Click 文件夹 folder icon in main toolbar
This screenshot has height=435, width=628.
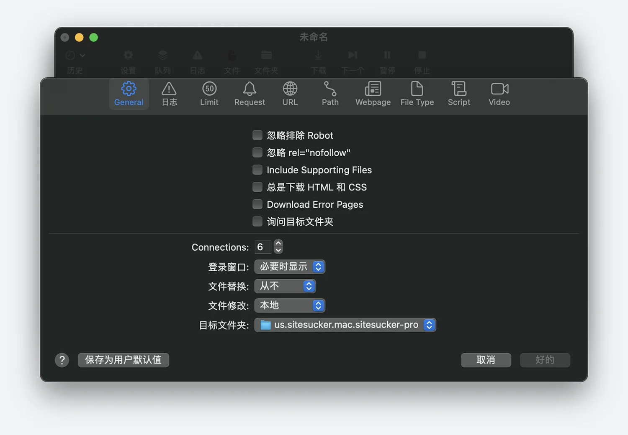coord(266,55)
